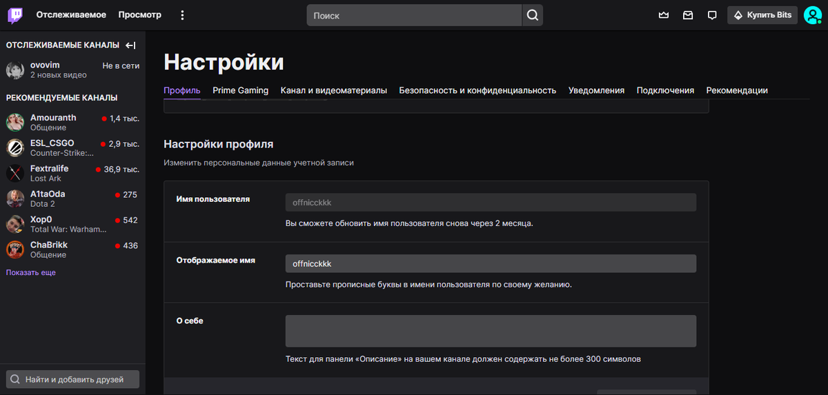Open the Уведомления tab
828x395 pixels.
point(597,90)
